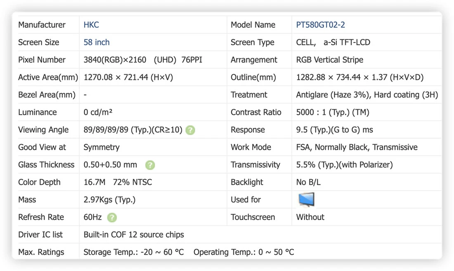Open the HKC manufacturer link
This screenshot has height=271, width=454.
tap(91, 25)
